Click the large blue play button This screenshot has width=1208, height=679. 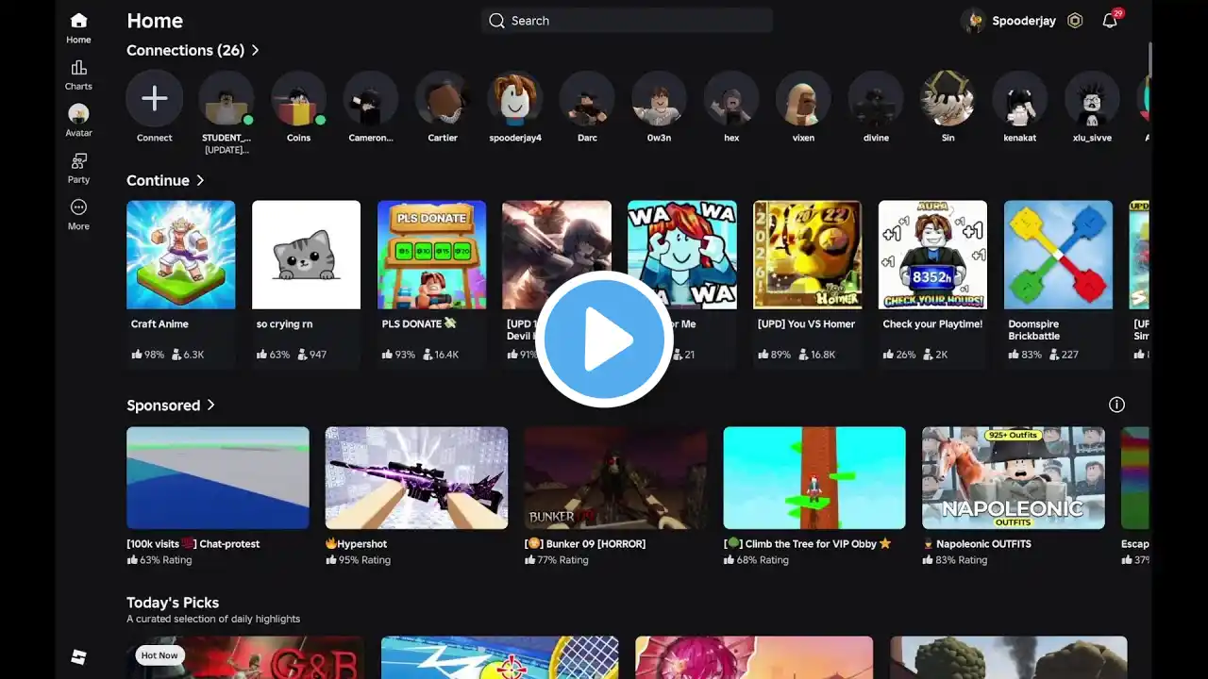pyautogui.click(x=605, y=339)
